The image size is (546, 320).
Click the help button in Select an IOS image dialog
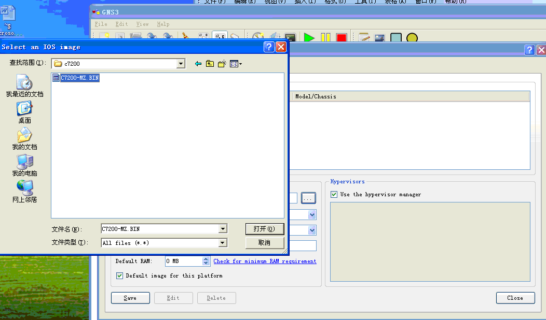tap(269, 47)
